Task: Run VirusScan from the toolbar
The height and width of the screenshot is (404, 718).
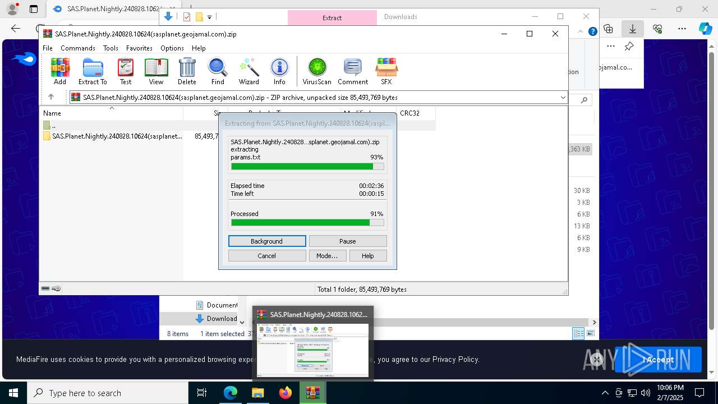Action: click(317, 71)
